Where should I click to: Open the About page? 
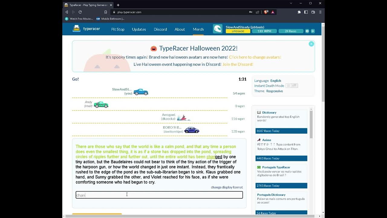pyautogui.click(x=180, y=29)
